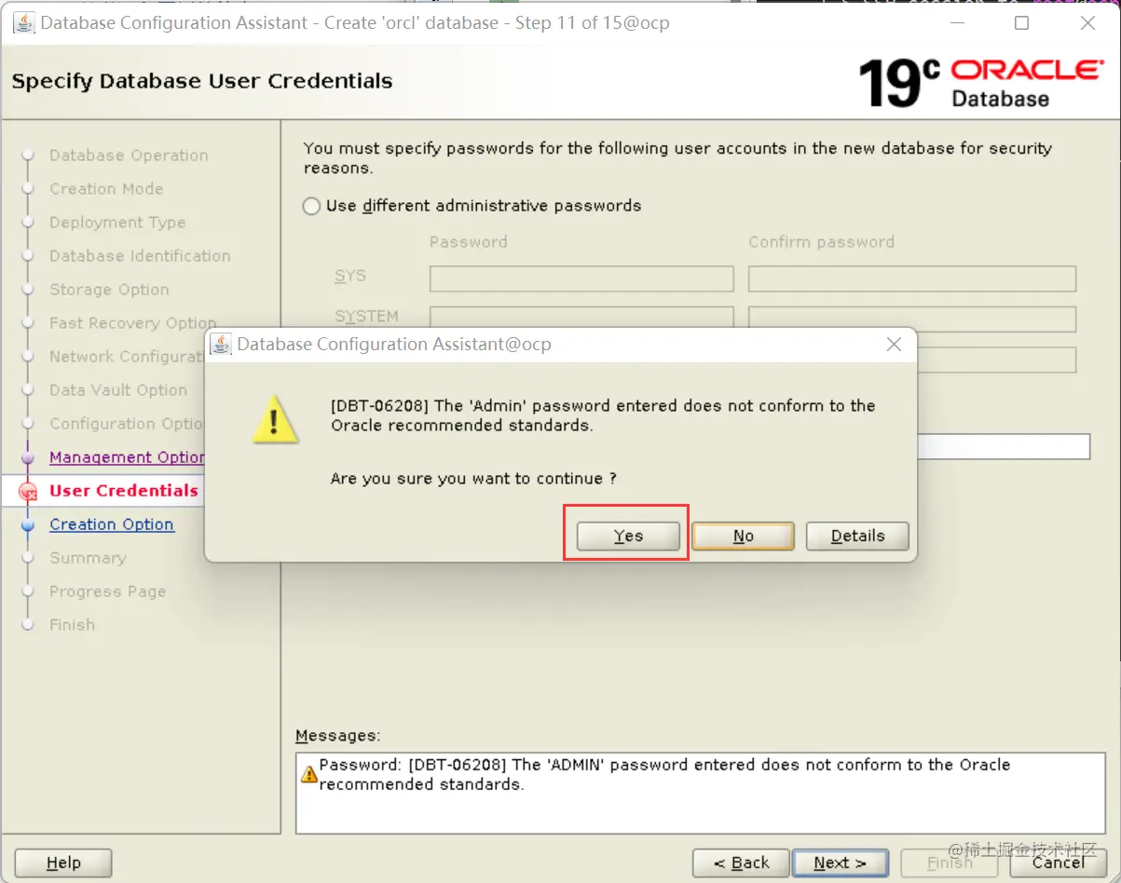Minimize the main DBCA window
The image size is (1121, 883).
[957, 23]
